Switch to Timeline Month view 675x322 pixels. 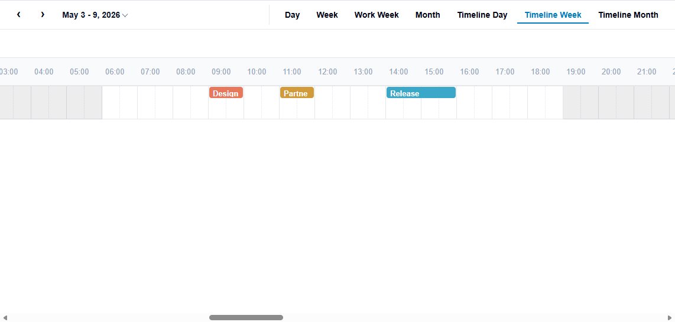pyautogui.click(x=628, y=15)
